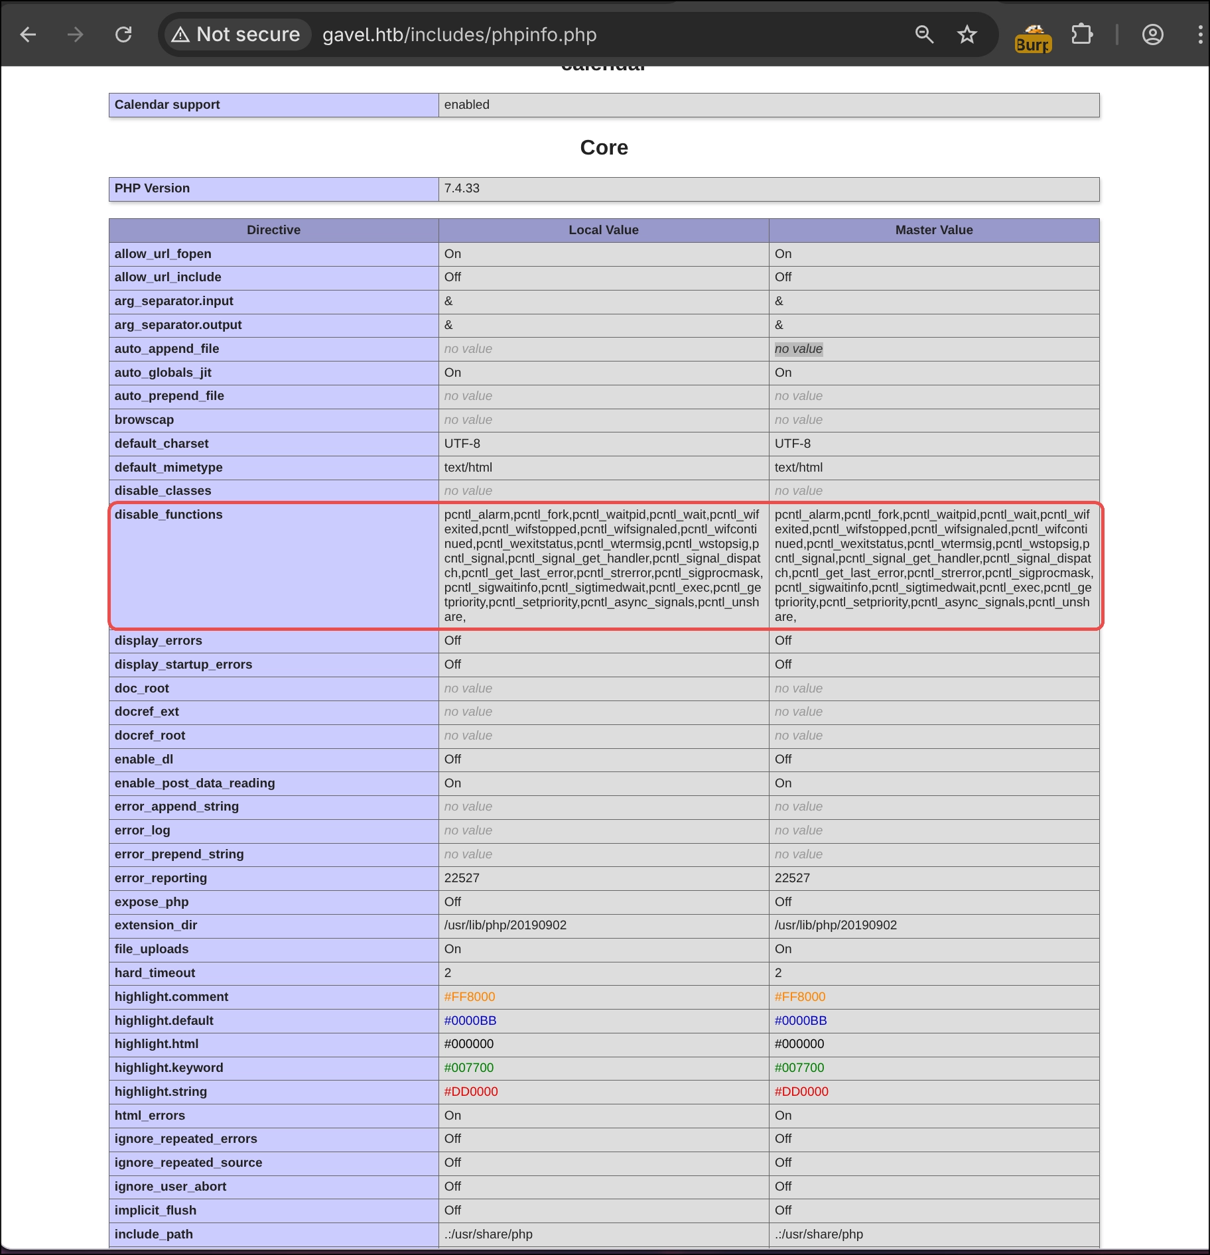Click the Core section heading
The width and height of the screenshot is (1210, 1255).
[x=604, y=147]
